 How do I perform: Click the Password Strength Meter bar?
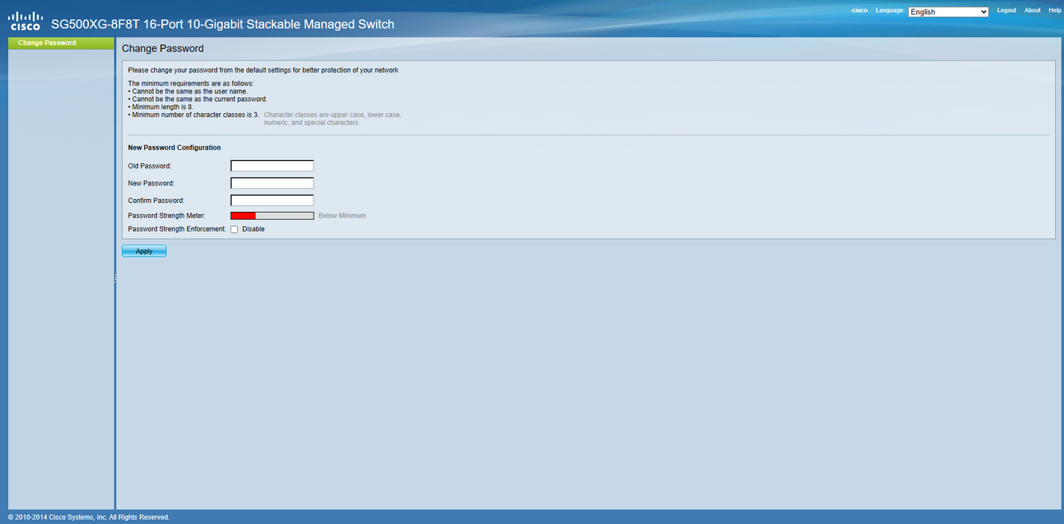(x=272, y=216)
